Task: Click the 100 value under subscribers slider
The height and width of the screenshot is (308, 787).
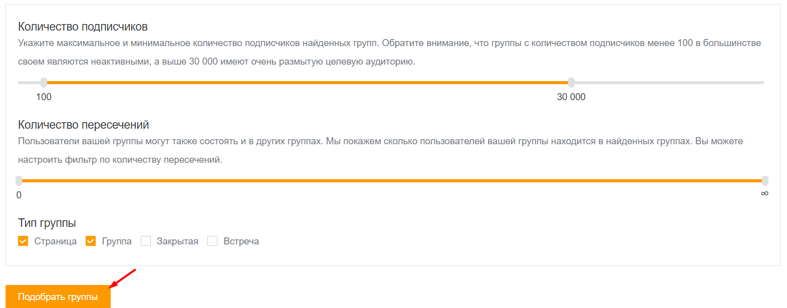Action: click(x=44, y=97)
